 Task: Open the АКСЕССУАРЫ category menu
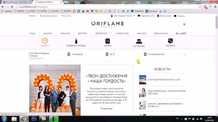click(122, 34)
